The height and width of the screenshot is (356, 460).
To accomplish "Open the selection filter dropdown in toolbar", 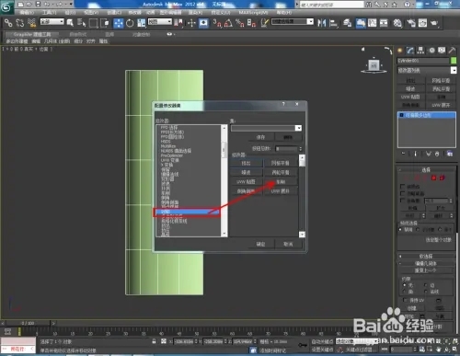I will 52,22.
